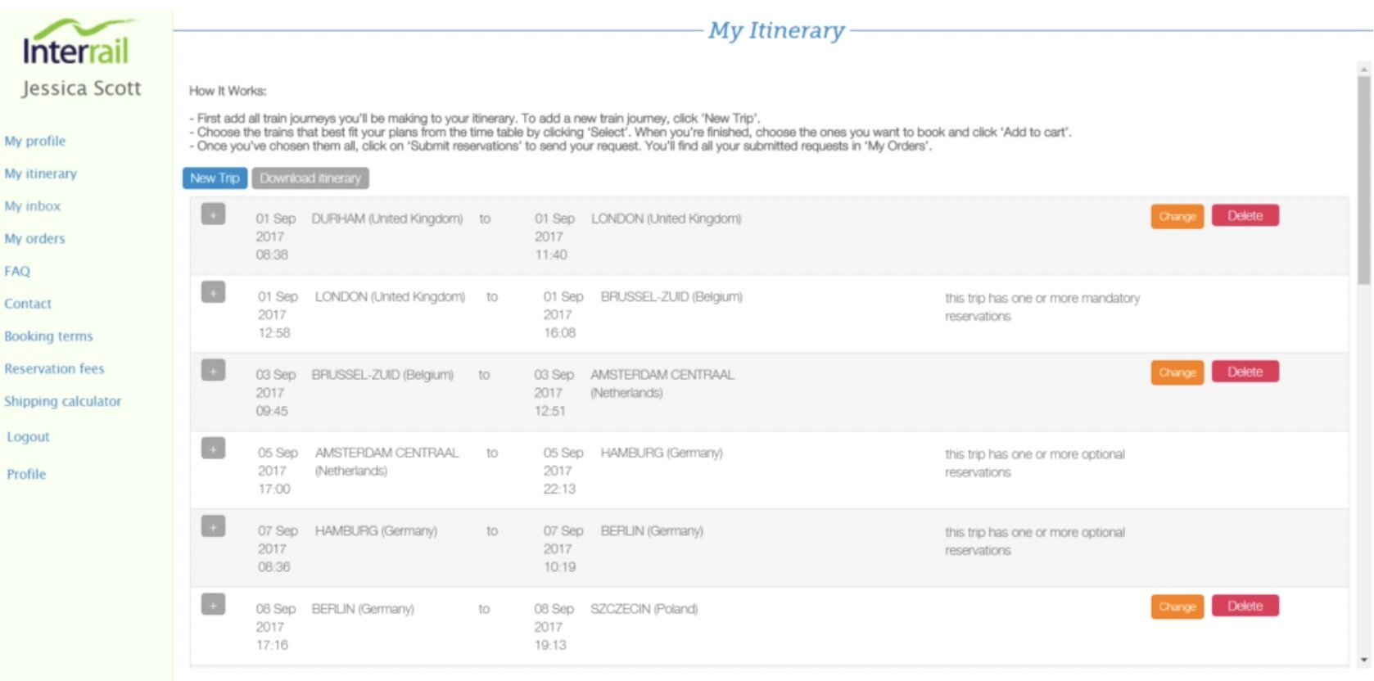Expand the Brussel-Zuid to Amsterdam trip details
The image size is (1374, 681).
pyautogui.click(x=213, y=371)
